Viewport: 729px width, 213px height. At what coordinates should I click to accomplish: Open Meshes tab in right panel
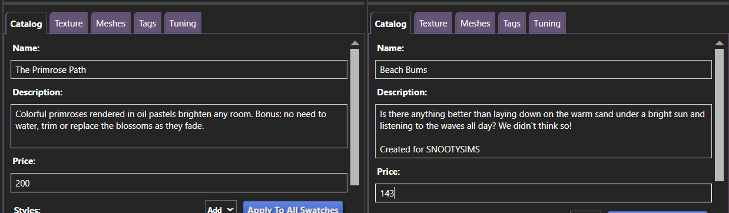point(475,23)
